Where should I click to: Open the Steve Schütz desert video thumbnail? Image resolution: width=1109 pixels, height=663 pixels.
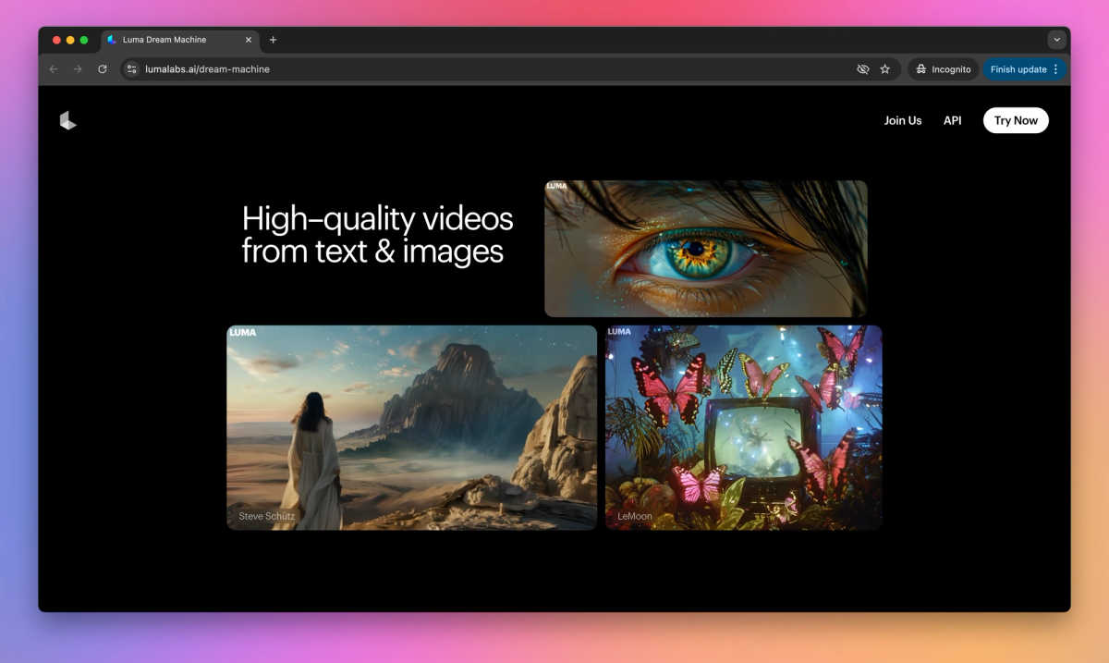[x=412, y=427]
